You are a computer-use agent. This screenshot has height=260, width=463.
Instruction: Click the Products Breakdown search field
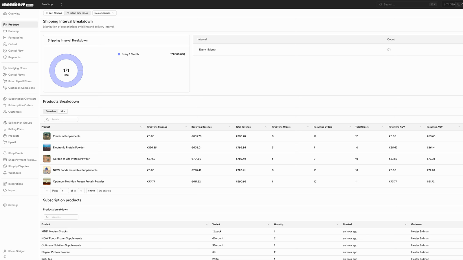pos(61,119)
